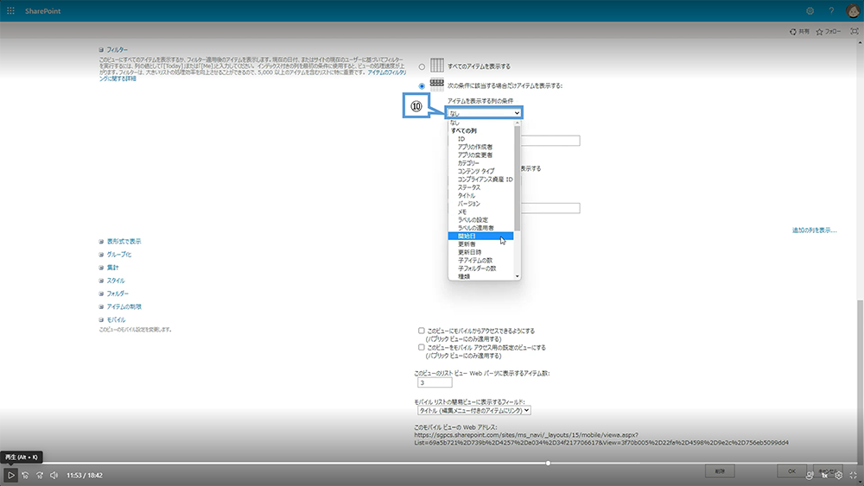Screen dimensions: 864x486
Task: Click the item count field showing 3
Action: pyautogui.click(x=435, y=382)
